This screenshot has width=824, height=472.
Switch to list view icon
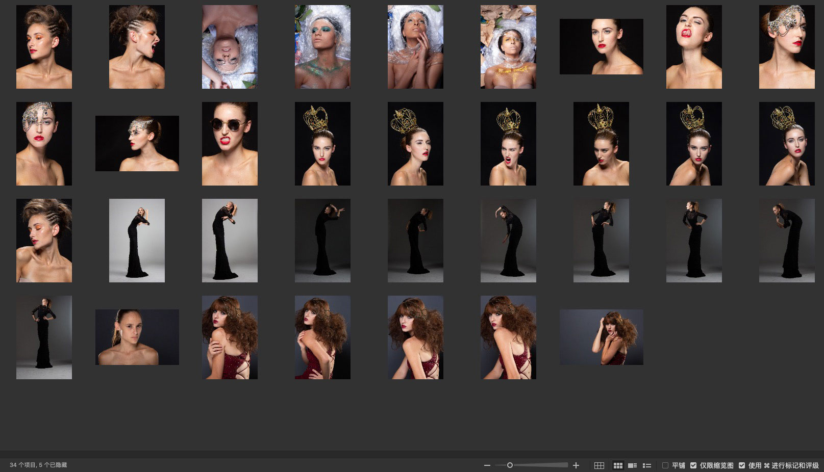(x=646, y=465)
